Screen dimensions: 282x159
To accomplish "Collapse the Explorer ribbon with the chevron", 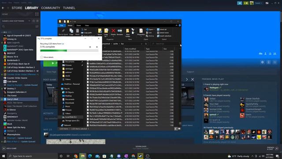I will click(x=176, y=26).
